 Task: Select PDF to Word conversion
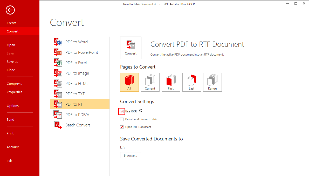(80, 42)
